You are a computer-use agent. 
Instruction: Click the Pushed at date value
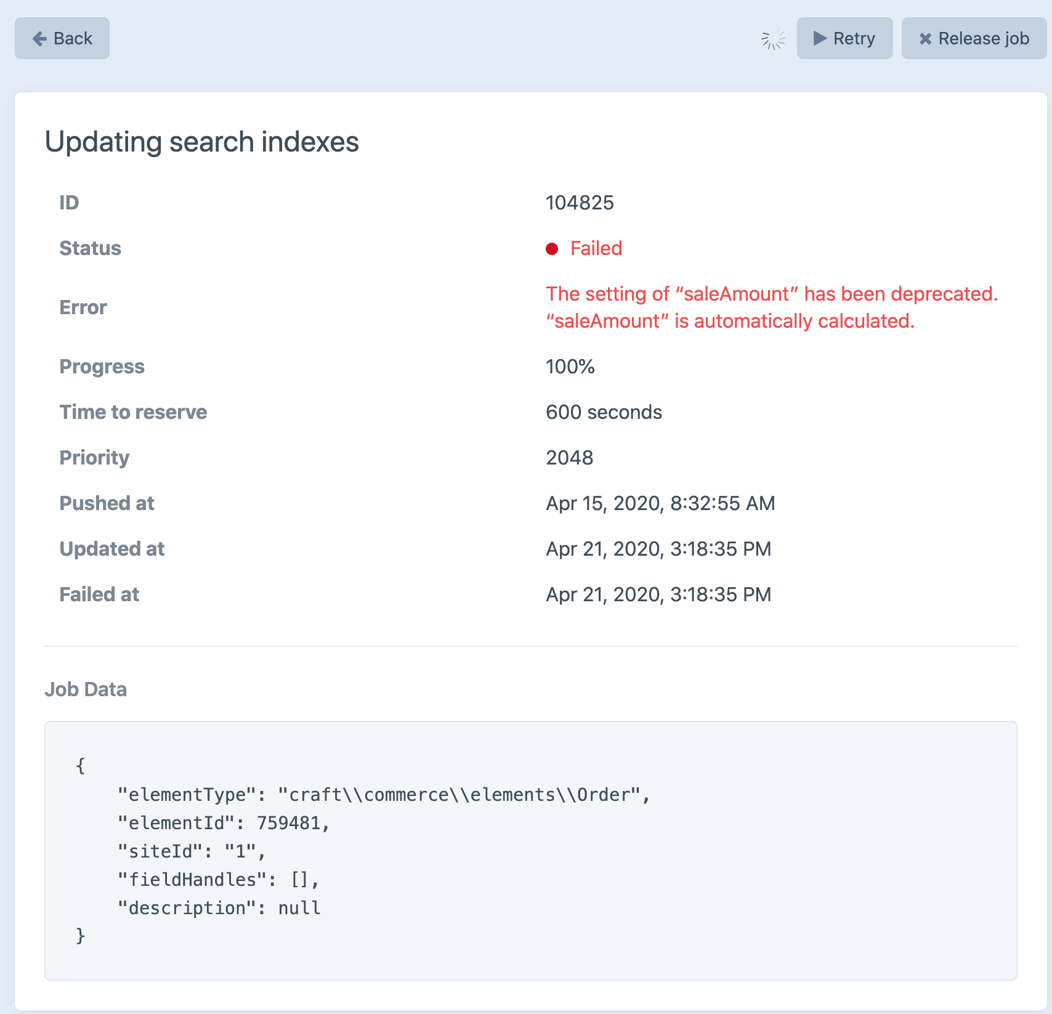(x=660, y=503)
